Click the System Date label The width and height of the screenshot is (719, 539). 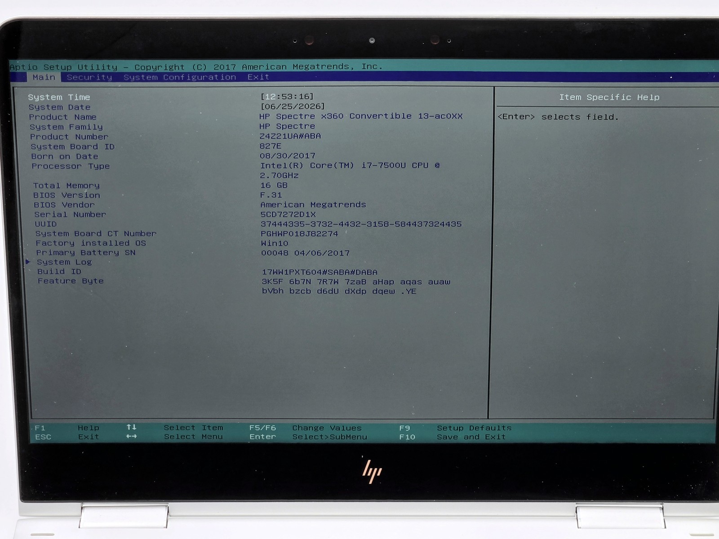point(59,107)
